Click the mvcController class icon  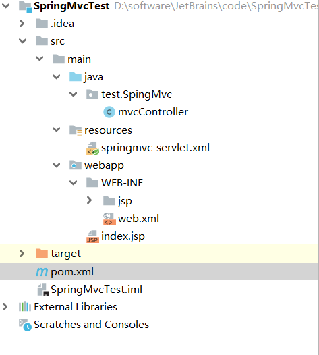(x=109, y=112)
